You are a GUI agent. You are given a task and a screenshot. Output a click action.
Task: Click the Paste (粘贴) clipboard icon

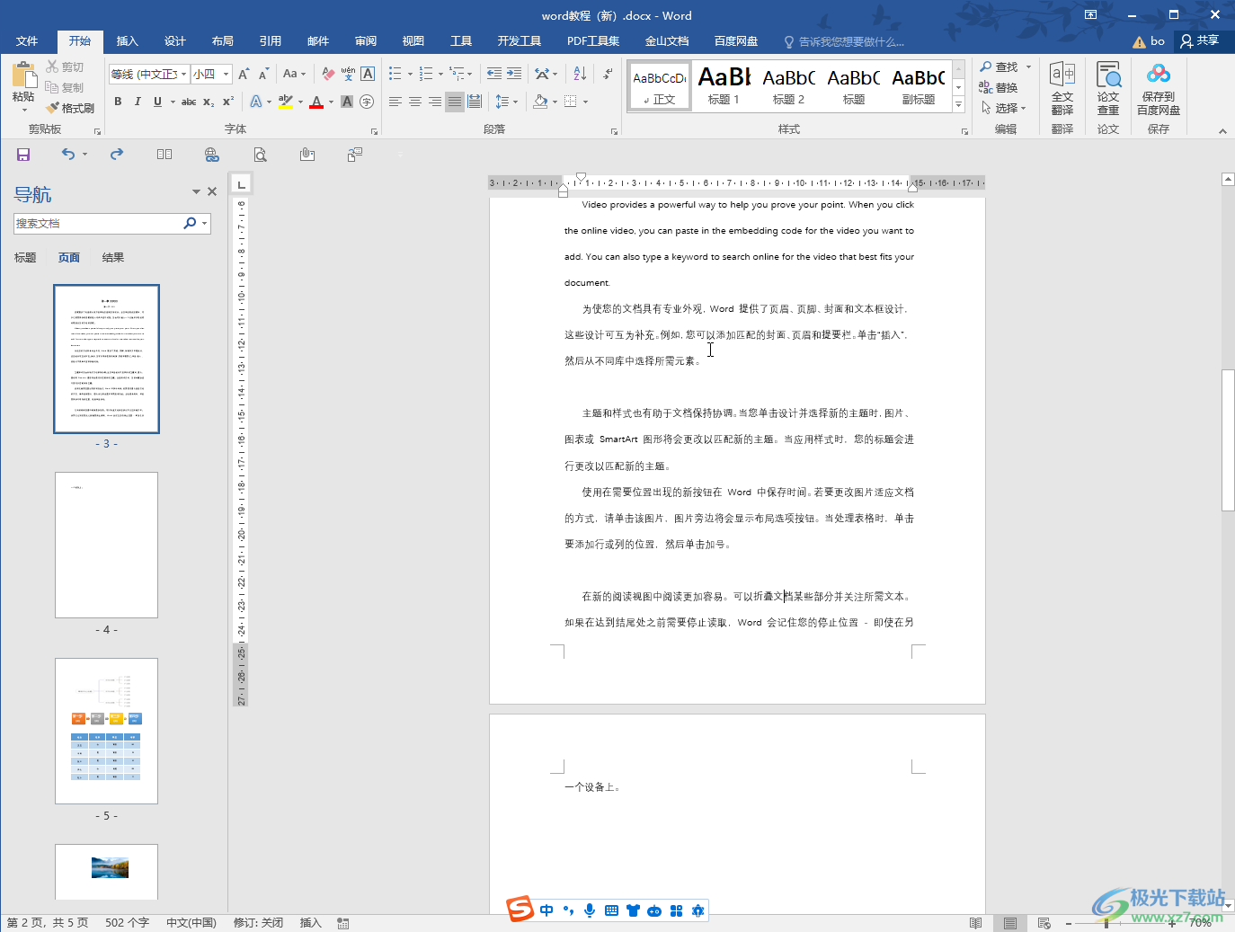coord(23,75)
